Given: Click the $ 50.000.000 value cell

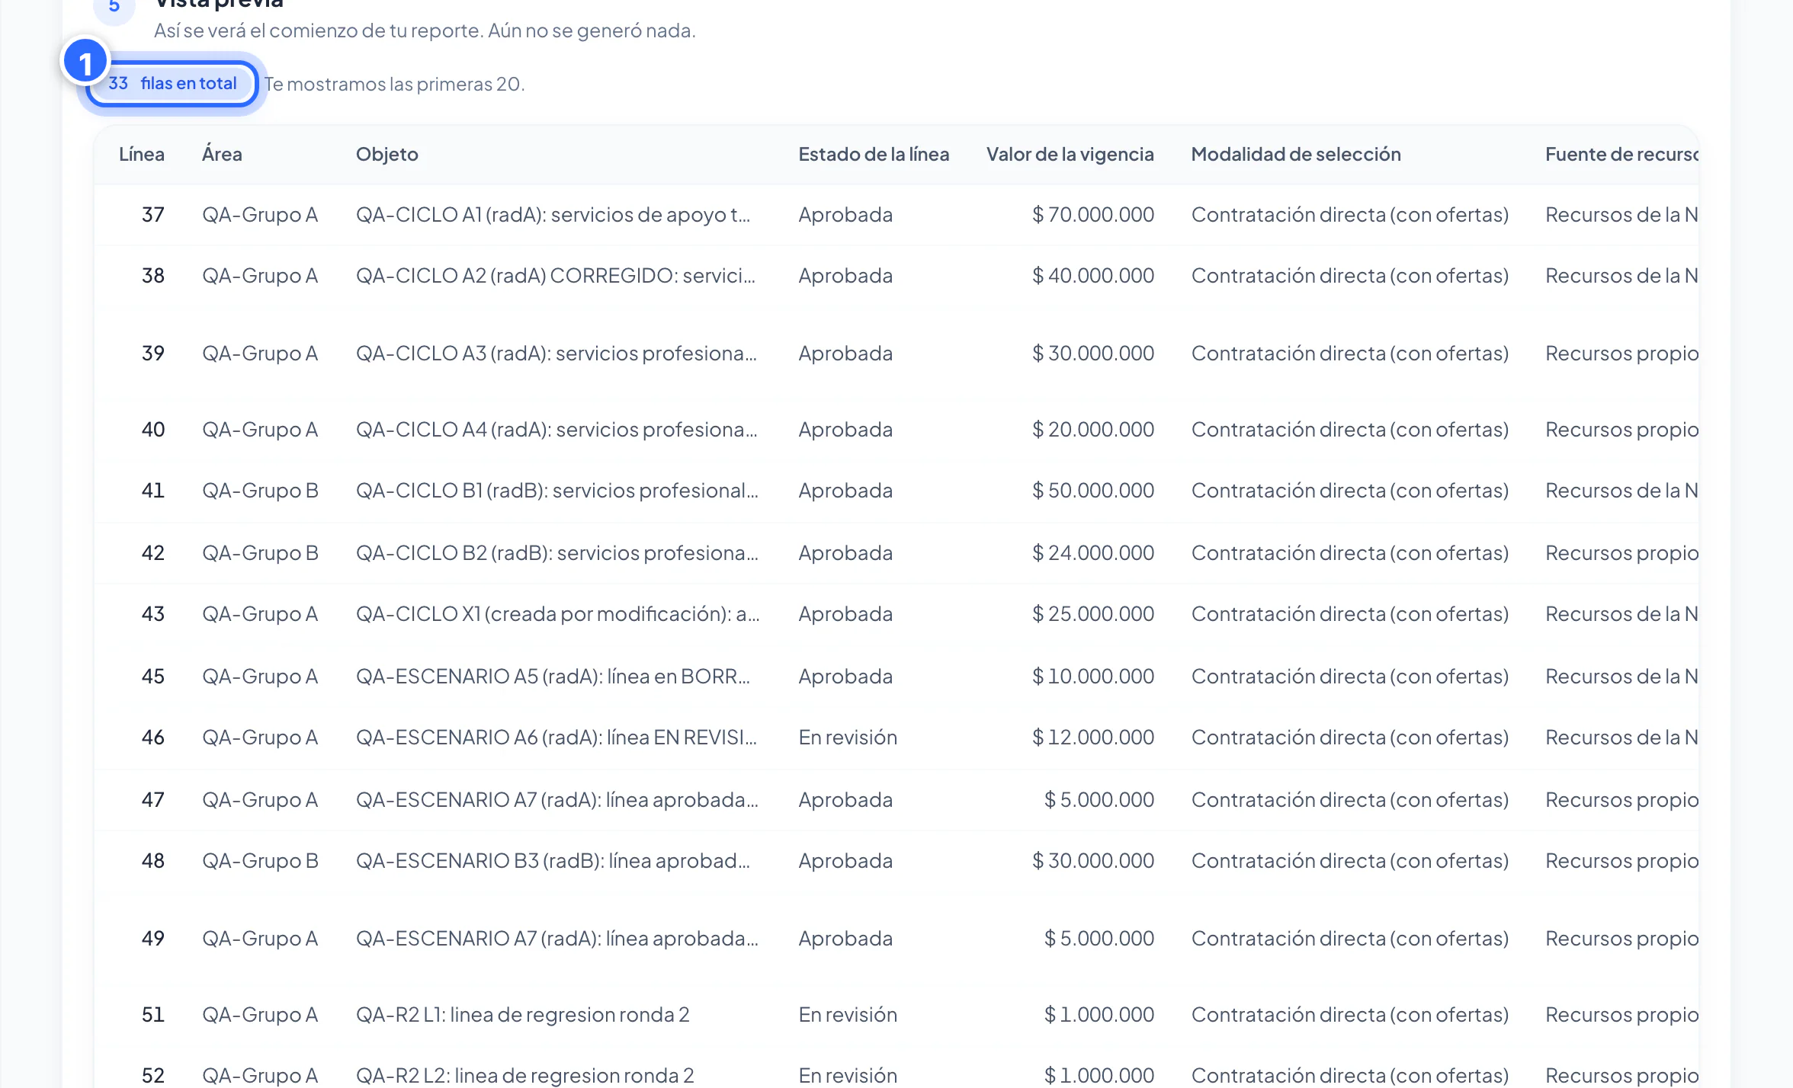Looking at the screenshot, I should (x=1093, y=491).
